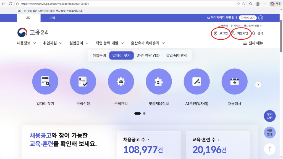Open 맞춤채용정보 puzzle-piece icon
The image size is (283, 159).
(159, 81)
